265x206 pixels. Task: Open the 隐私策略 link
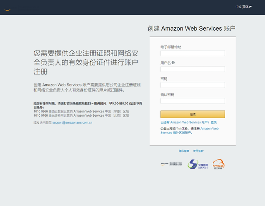pyautogui.click(x=184, y=151)
